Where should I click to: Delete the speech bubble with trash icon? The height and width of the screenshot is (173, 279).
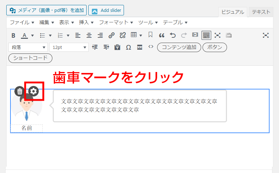[20, 92]
